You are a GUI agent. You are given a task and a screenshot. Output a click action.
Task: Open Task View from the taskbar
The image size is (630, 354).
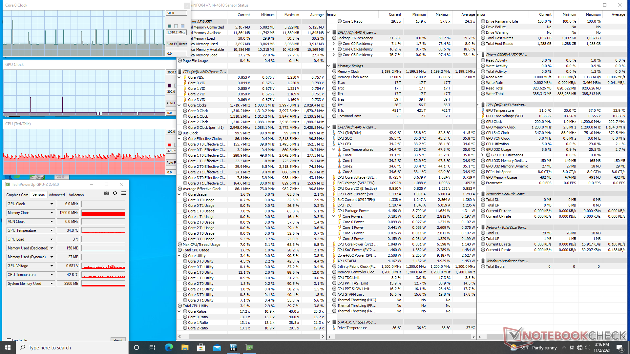[152, 347]
